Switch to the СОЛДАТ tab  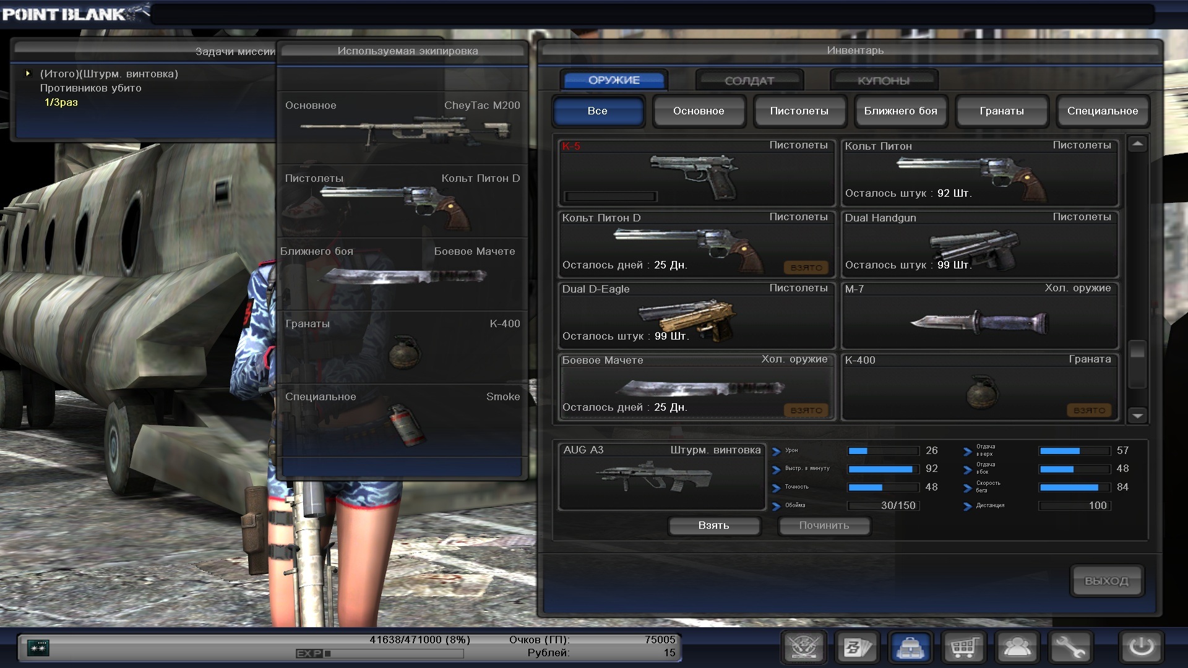(x=749, y=81)
